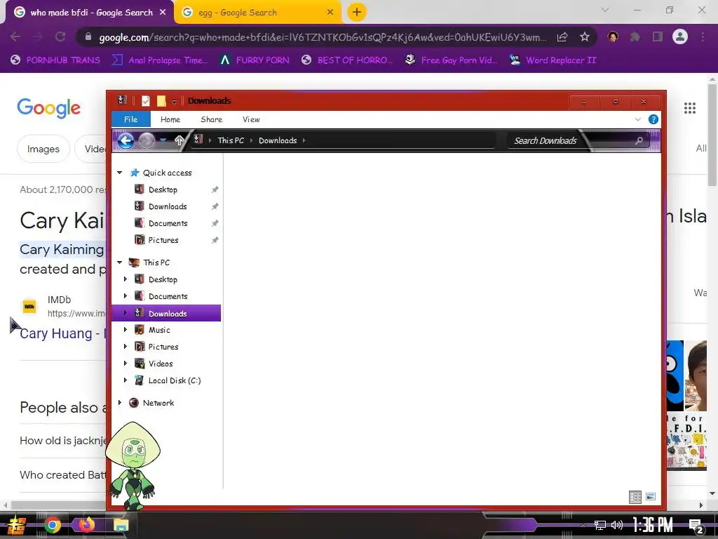Screen dimensions: 718x539
Task: Click the search magnifier in Search Downloads
Action: [x=639, y=140]
